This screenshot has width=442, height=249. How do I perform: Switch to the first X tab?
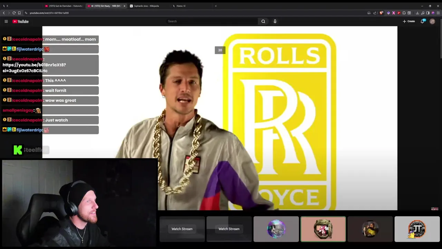click(x=21, y=6)
